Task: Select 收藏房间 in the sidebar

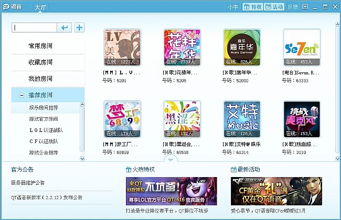Action: click(x=48, y=62)
